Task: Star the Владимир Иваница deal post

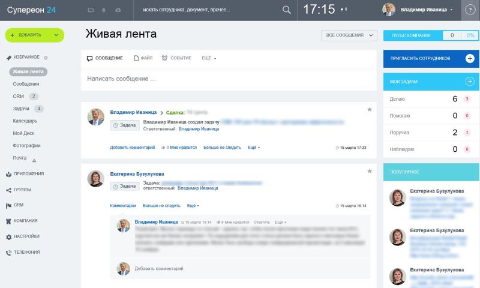Action: coord(370,109)
